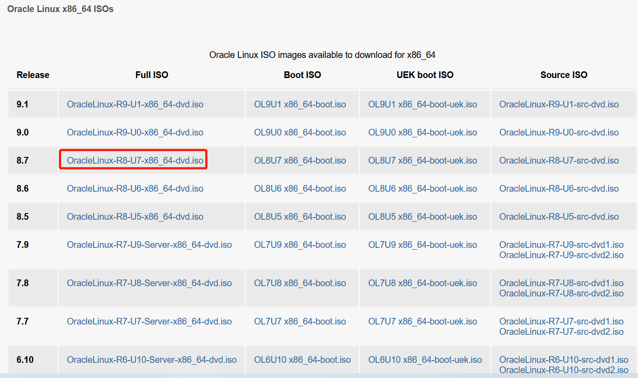Click OL8U7 x86_64-boot-uek.iso link
The image size is (638, 378).
click(x=423, y=160)
